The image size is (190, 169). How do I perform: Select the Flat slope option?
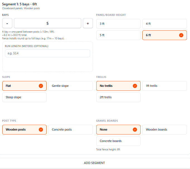pos(24,86)
